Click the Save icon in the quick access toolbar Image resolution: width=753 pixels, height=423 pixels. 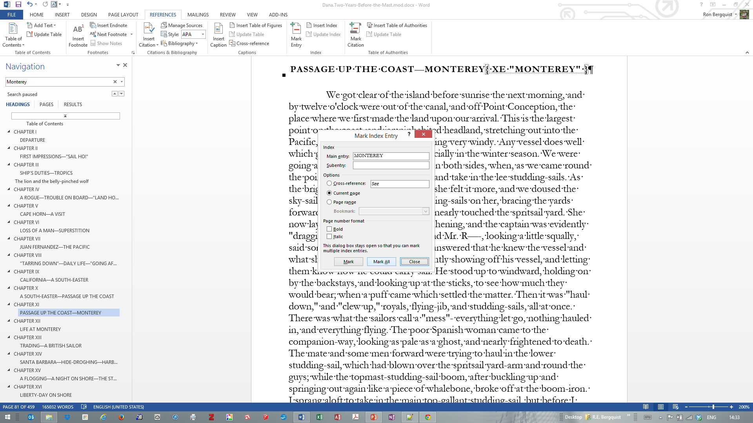pyautogui.click(x=18, y=5)
